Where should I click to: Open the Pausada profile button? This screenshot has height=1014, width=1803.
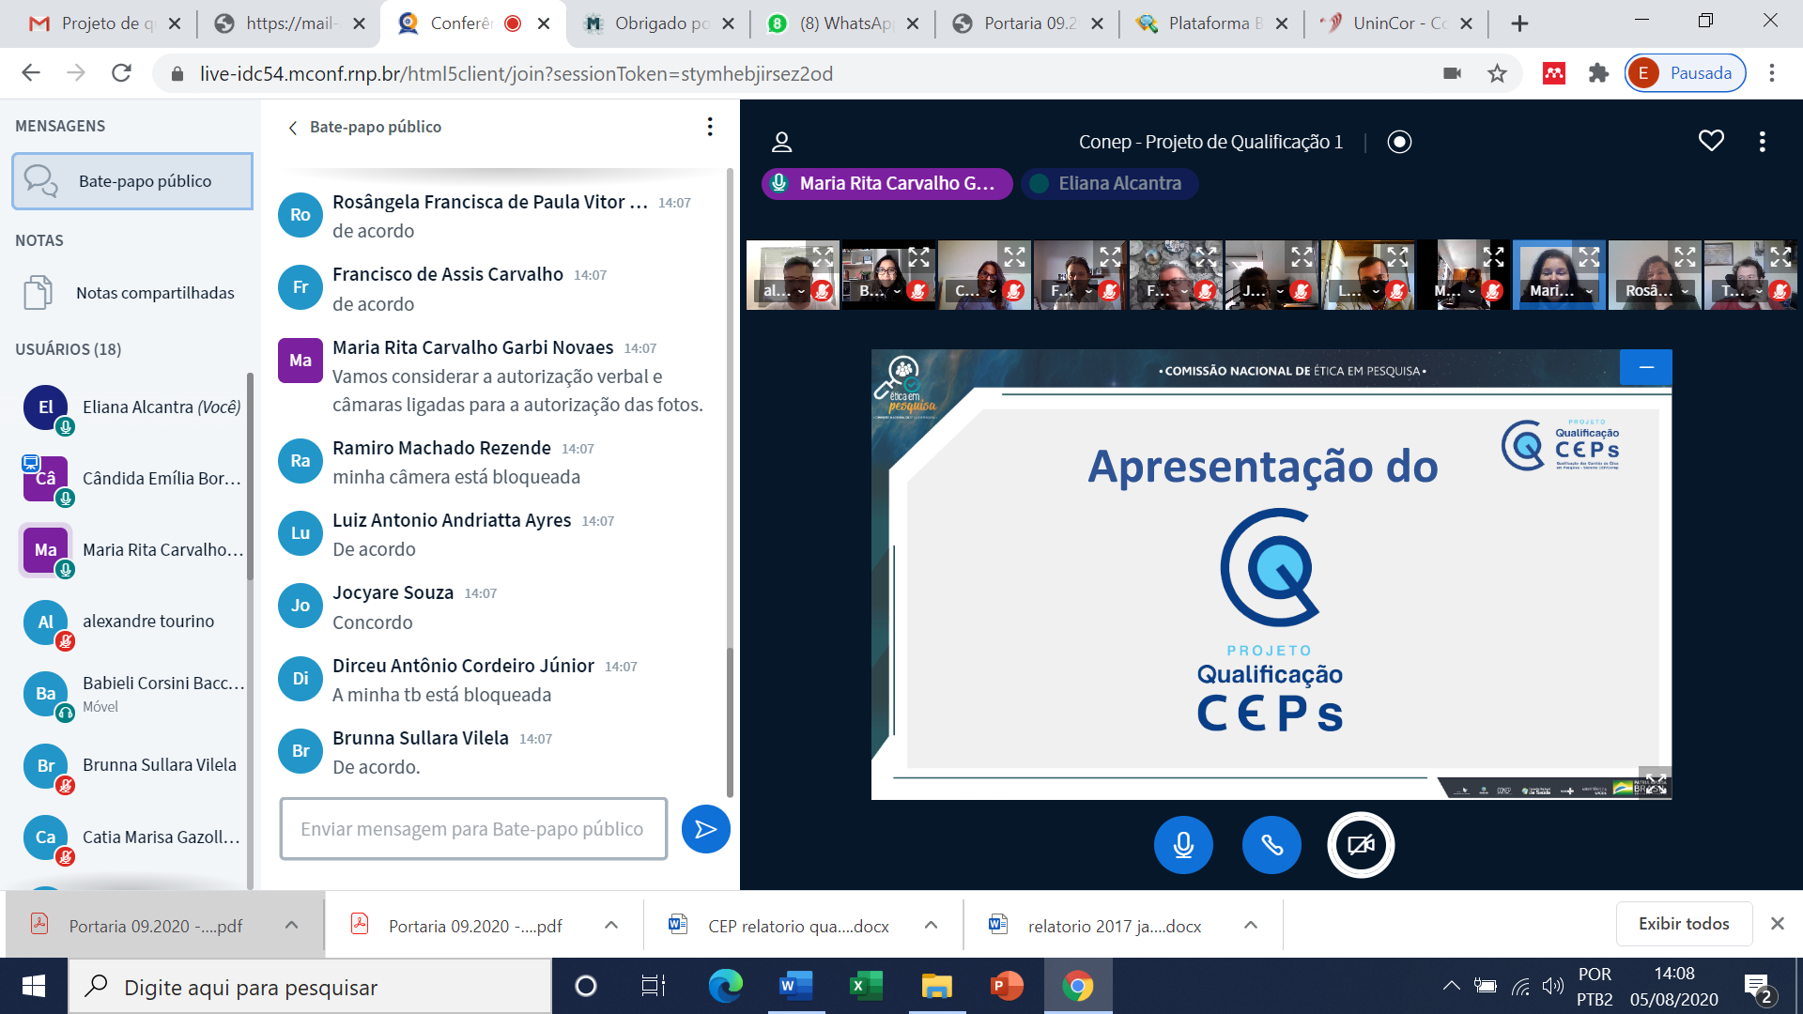[x=1685, y=73]
